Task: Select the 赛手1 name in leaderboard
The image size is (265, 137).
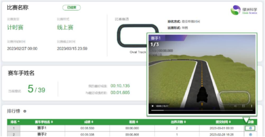Action: click(42, 128)
